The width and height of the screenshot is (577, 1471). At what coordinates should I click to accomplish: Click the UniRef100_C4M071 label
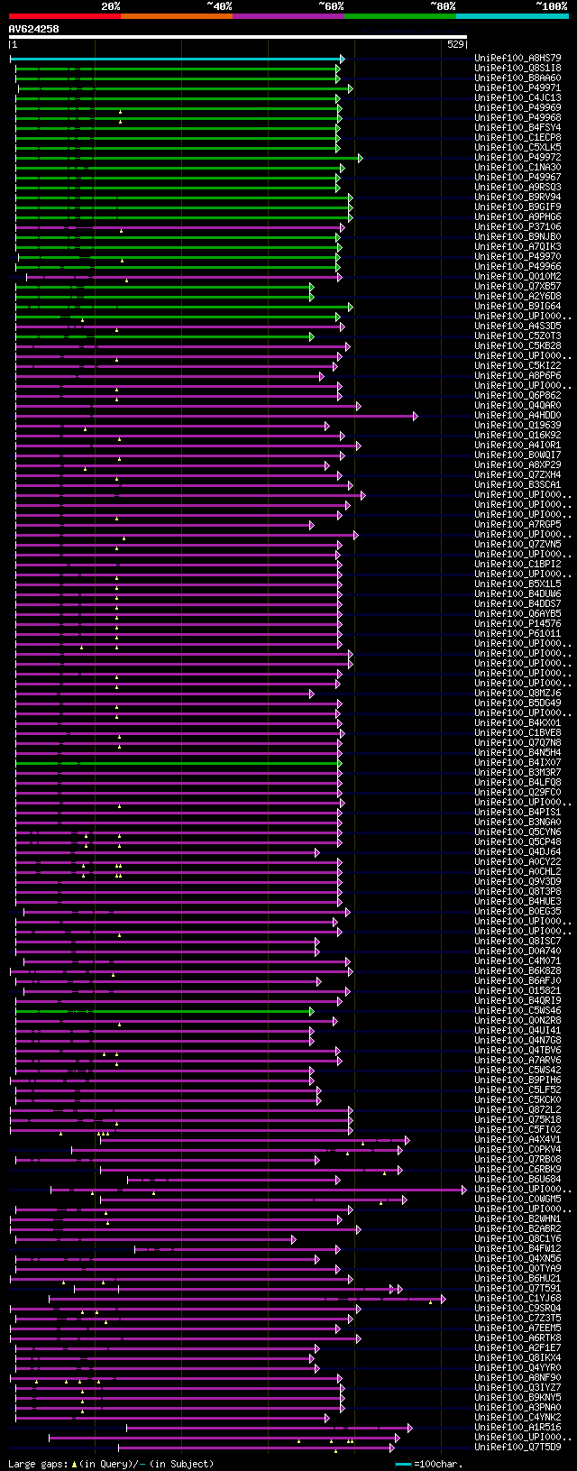pyautogui.click(x=517, y=961)
